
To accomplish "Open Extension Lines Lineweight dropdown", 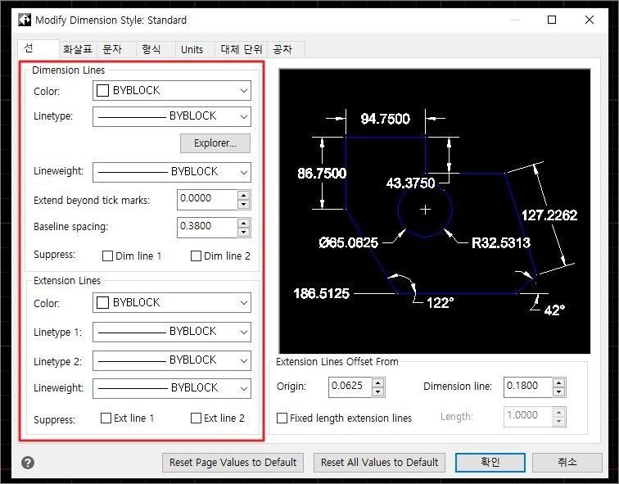I will pyautogui.click(x=172, y=388).
